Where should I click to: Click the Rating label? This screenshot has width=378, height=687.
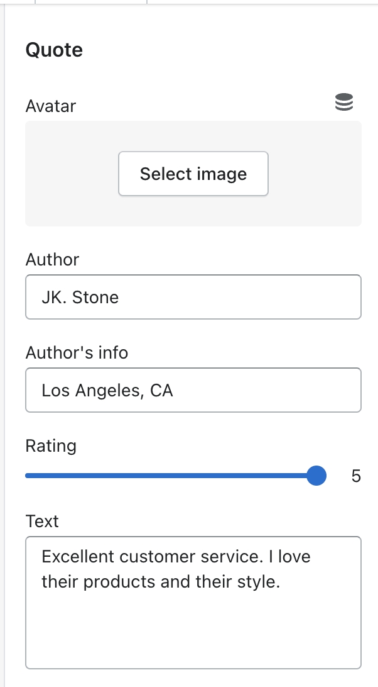pyautogui.click(x=51, y=446)
